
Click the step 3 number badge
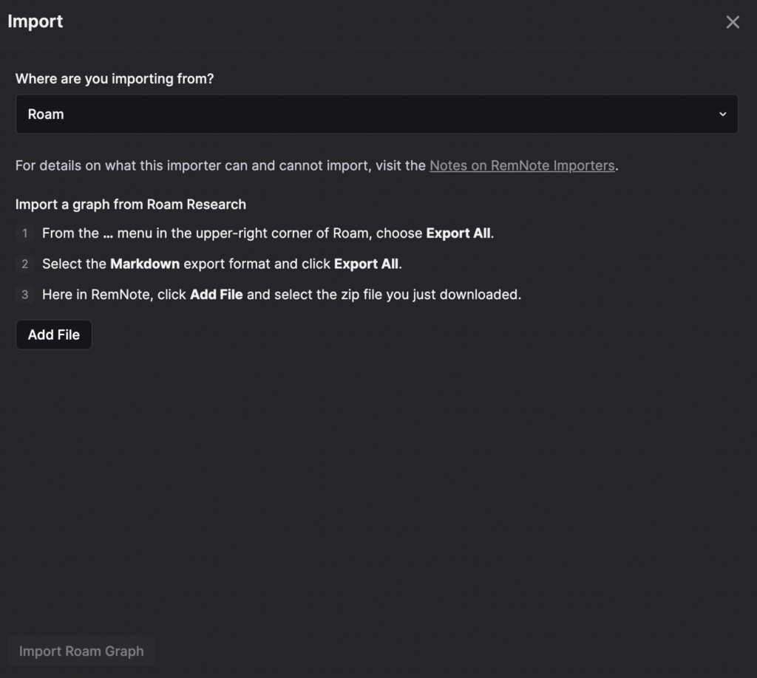point(24,295)
